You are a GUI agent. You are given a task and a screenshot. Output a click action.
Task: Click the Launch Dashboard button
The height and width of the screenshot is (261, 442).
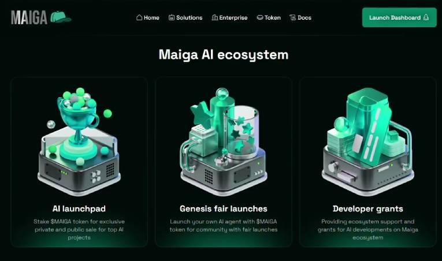pos(399,17)
